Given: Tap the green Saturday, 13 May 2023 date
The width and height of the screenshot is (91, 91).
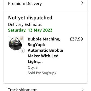Looking at the screenshot, I should point(30,30).
